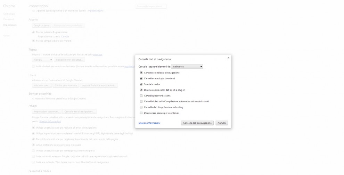344x175 pixels.
Task: Enable the Non tenere traccia request checkbox
Action: point(33,162)
